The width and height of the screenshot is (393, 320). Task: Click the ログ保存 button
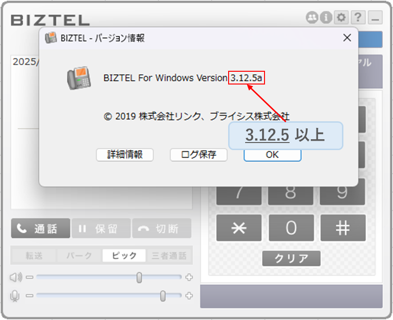click(x=198, y=155)
